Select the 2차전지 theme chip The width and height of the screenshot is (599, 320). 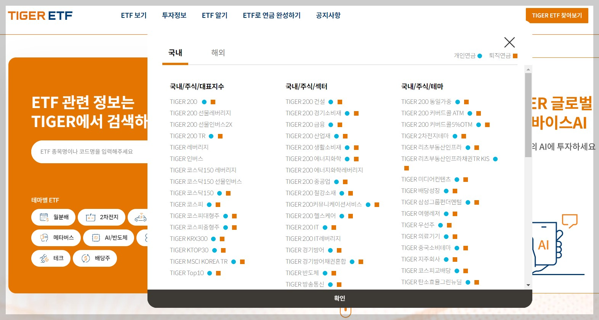[101, 217]
